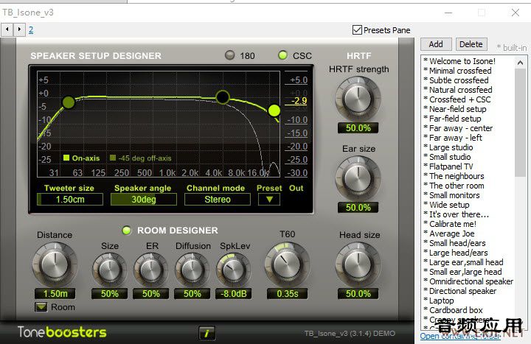Click the -45 deg off-axis legend
This screenshot has height=344, width=531.
[x=141, y=158]
